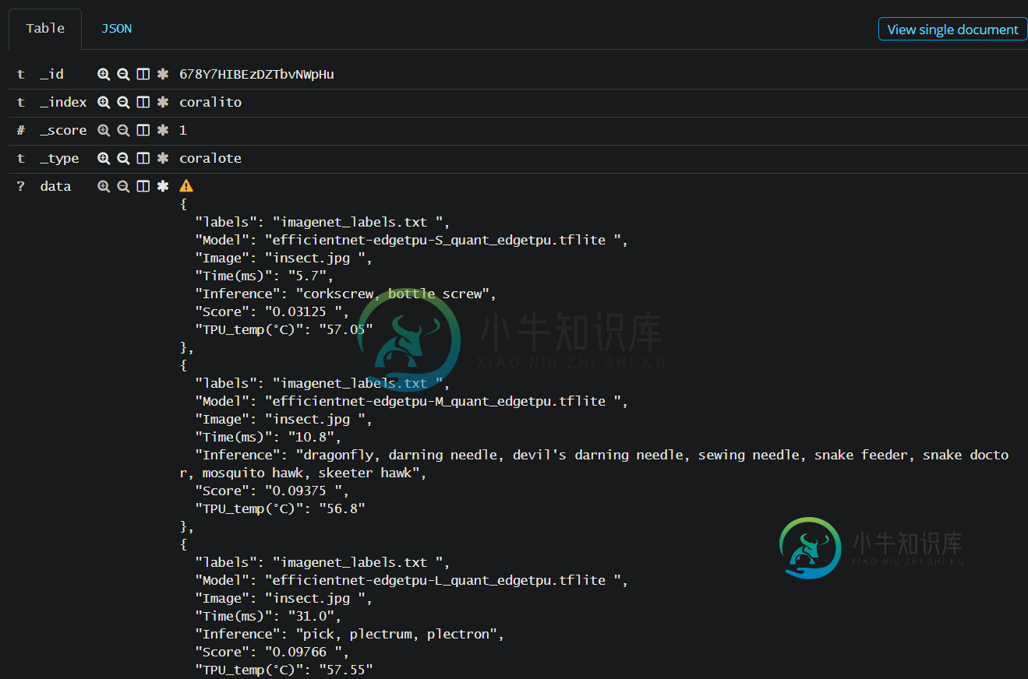Filter out value on _score row
This screenshot has width=1028, height=679.
pos(123,130)
